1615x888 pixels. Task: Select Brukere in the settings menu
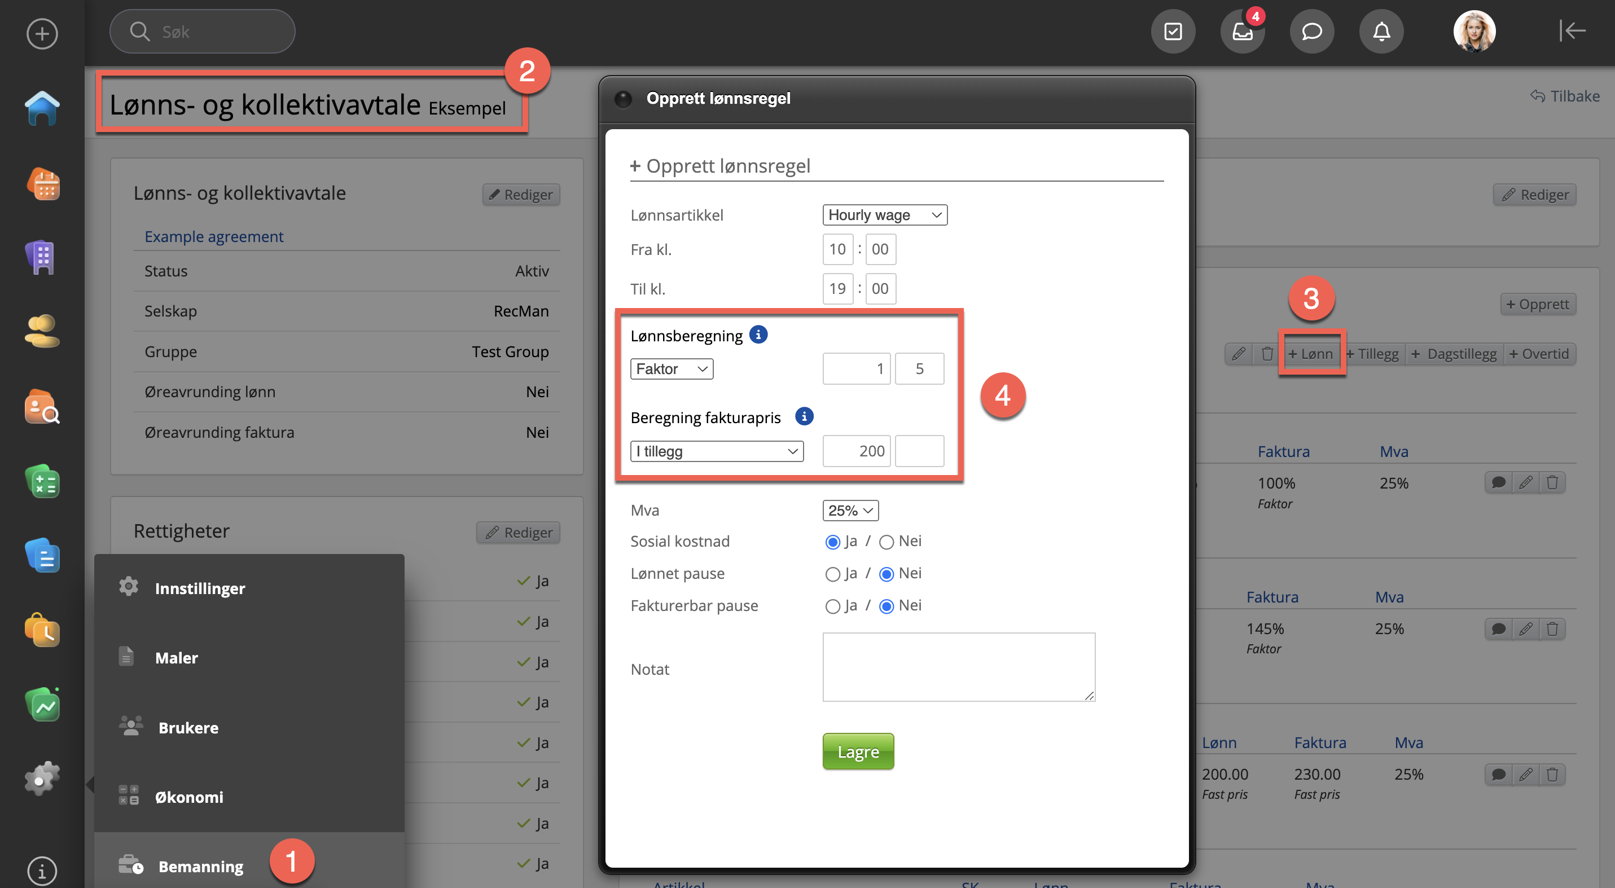(x=188, y=728)
